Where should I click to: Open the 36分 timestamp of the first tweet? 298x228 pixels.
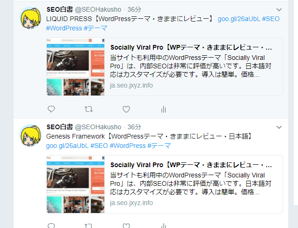tap(134, 9)
